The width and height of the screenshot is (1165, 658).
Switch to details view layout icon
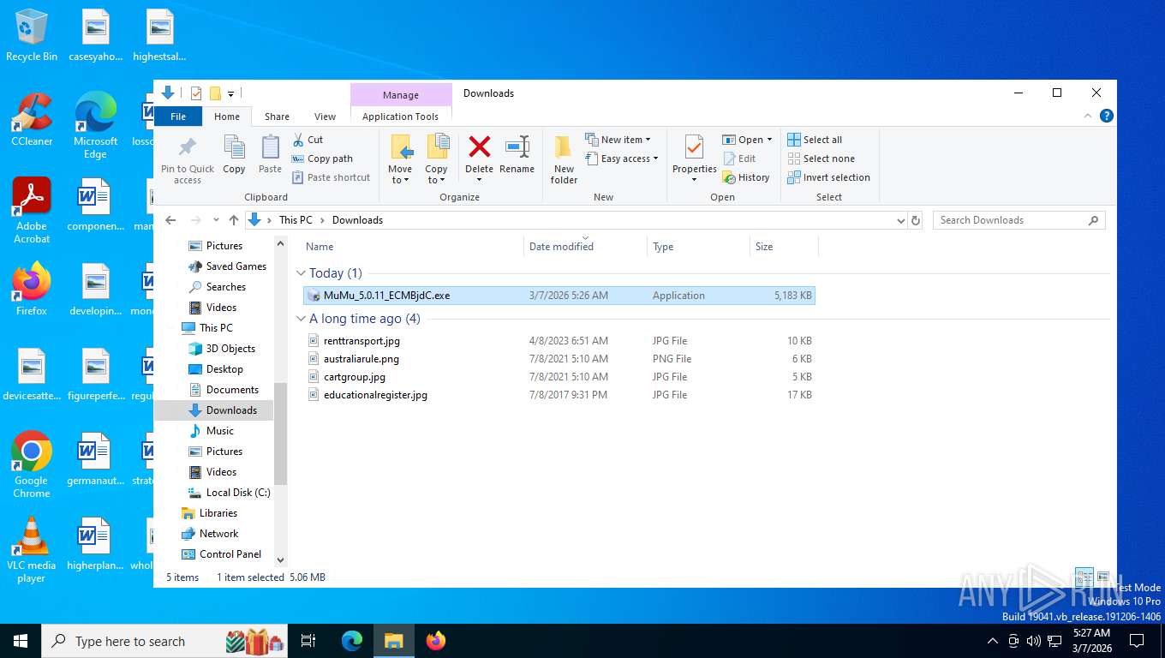click(x=1084, y=577)
